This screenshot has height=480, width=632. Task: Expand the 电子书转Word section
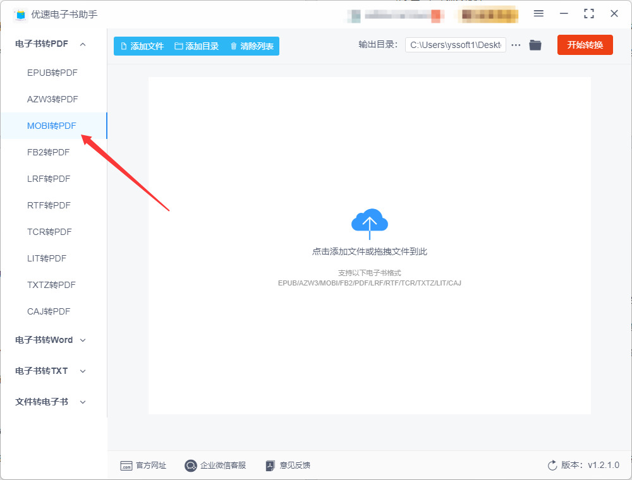click(83, 340)
